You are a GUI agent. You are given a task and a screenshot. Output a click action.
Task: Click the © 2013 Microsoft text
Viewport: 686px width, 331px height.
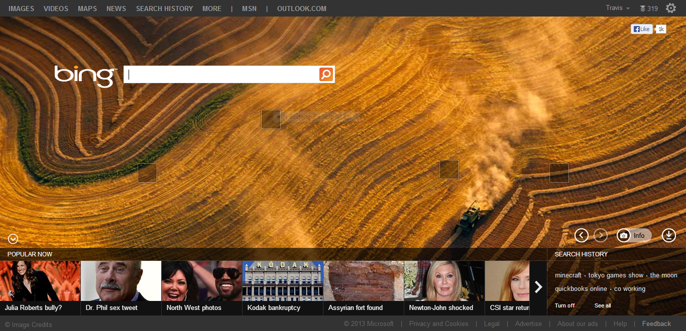(x=369, y=324)
